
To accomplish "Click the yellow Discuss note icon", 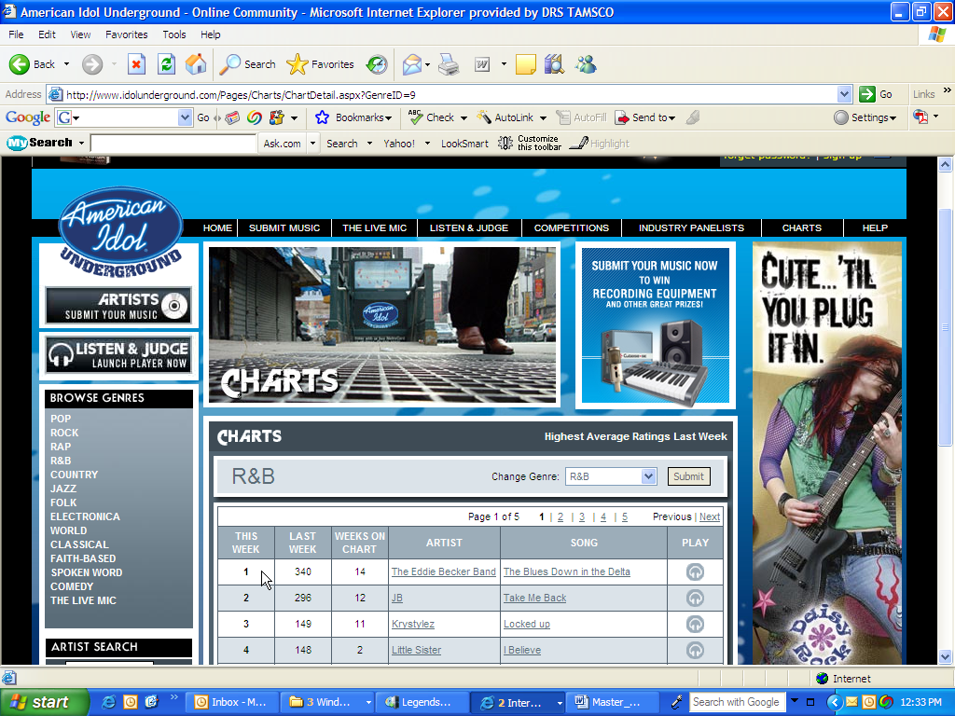I will [x=526, y=64].
